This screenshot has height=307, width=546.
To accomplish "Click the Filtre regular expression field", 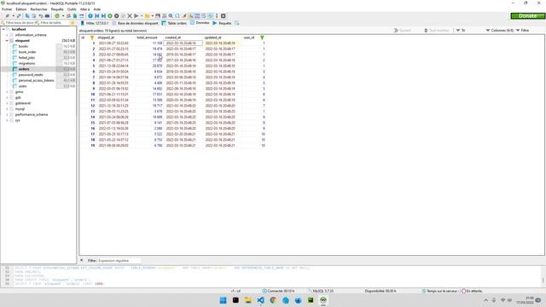I will pos(119,260).
